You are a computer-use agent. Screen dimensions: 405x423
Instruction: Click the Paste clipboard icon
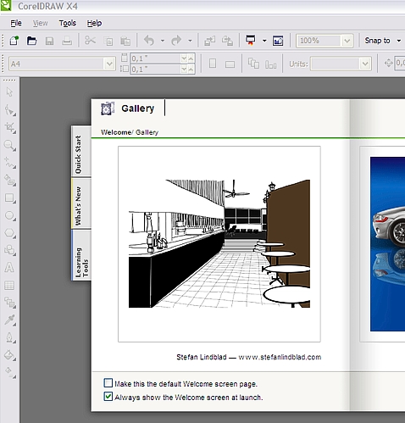click(125, 41)
